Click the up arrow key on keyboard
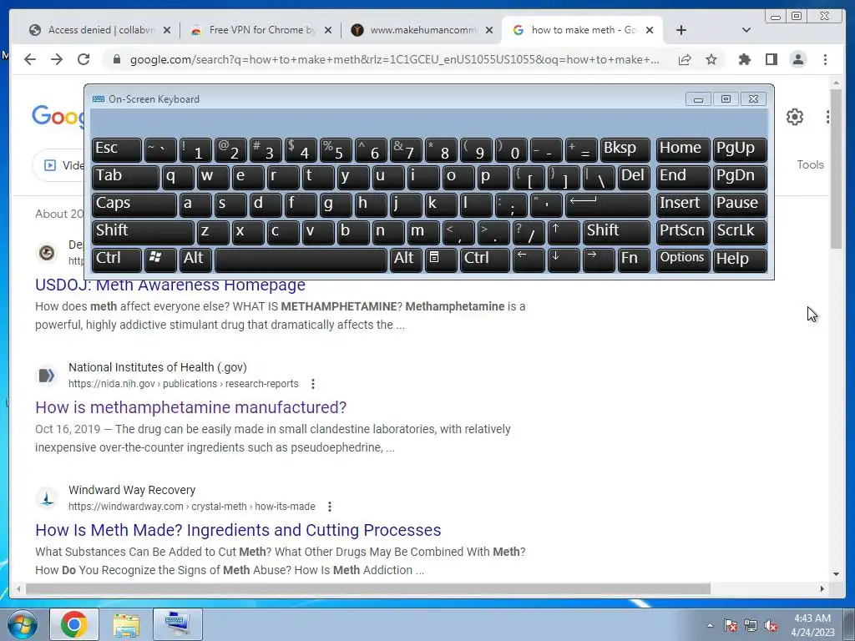 pyautogui.click(x=564, y=232)
